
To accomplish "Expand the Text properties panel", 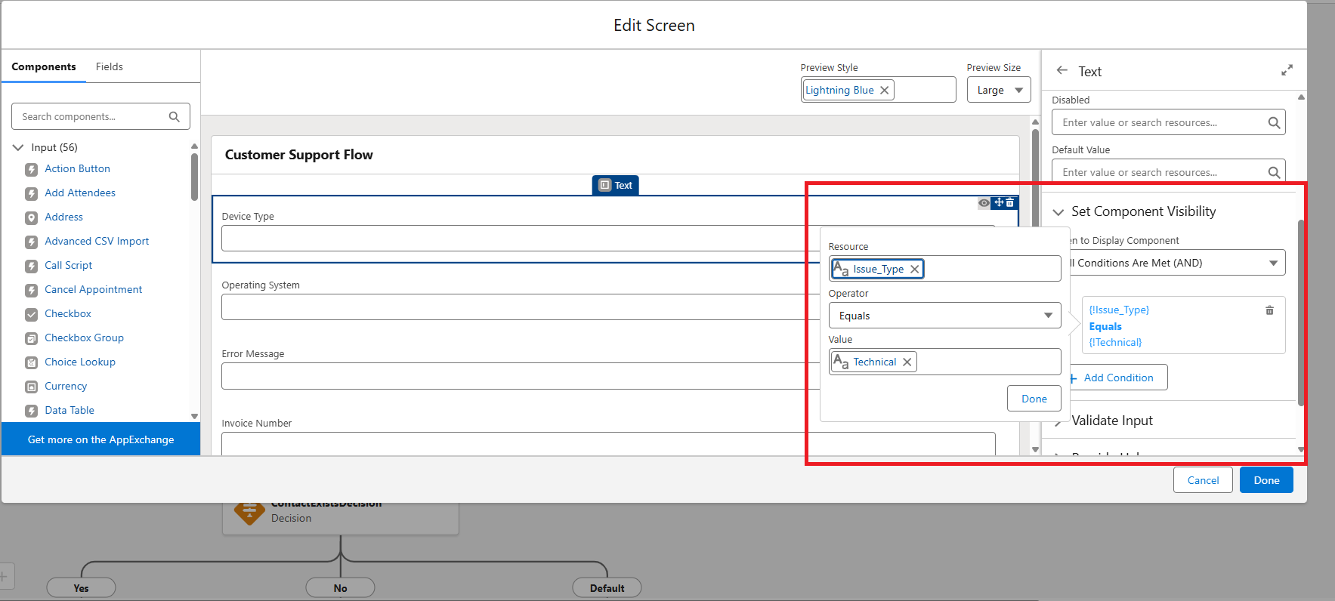I will 1287,70.
